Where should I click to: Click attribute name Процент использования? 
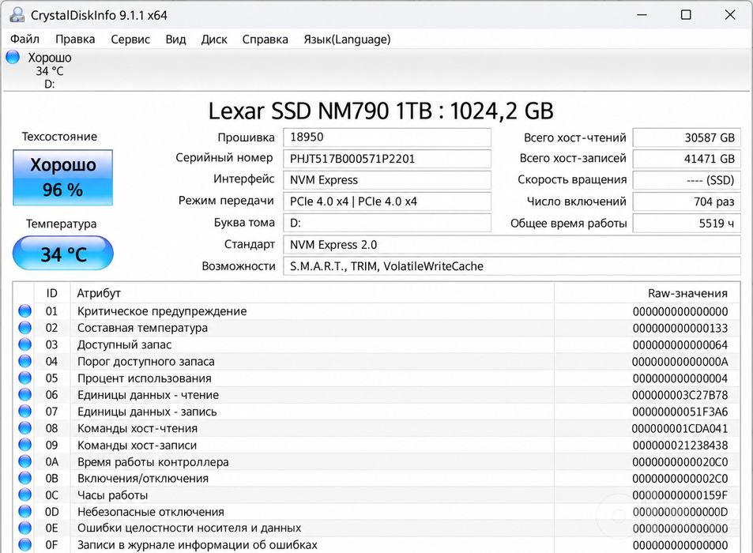point(144,378)
